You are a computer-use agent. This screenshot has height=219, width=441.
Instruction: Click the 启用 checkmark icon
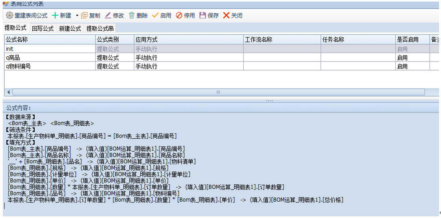[x=155, y=16]
